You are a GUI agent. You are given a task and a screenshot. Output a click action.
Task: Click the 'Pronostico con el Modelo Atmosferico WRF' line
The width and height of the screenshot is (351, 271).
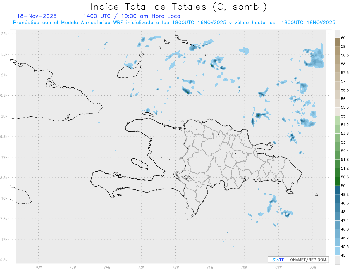point(174,23)
